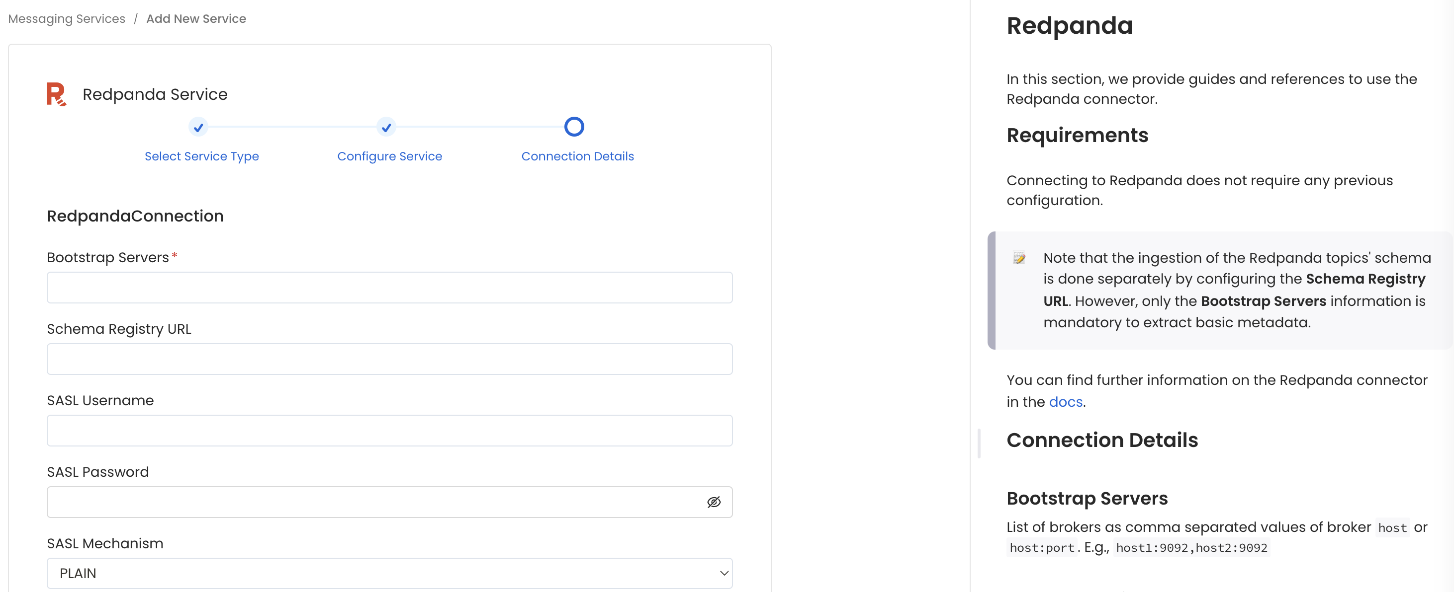Image resolution: width=1454 pixels, height=592 pixels.
Task: Focus the Bootstrap Servers input field
Action: point(389,288)
